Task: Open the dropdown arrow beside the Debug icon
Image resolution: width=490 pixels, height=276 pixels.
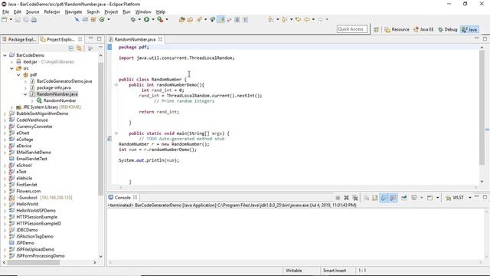Action: click(139, 20)
